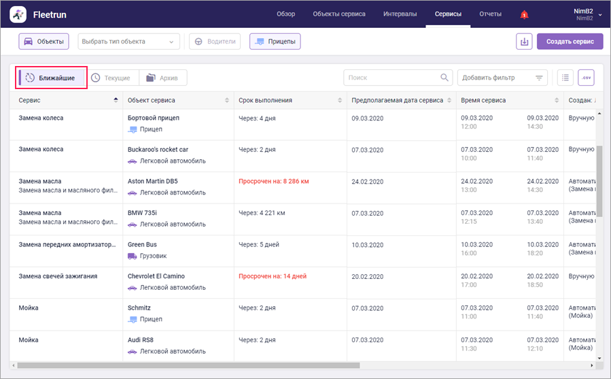
Task: Toggle the Прицепы filter button
Action: [x=275, y=42]
